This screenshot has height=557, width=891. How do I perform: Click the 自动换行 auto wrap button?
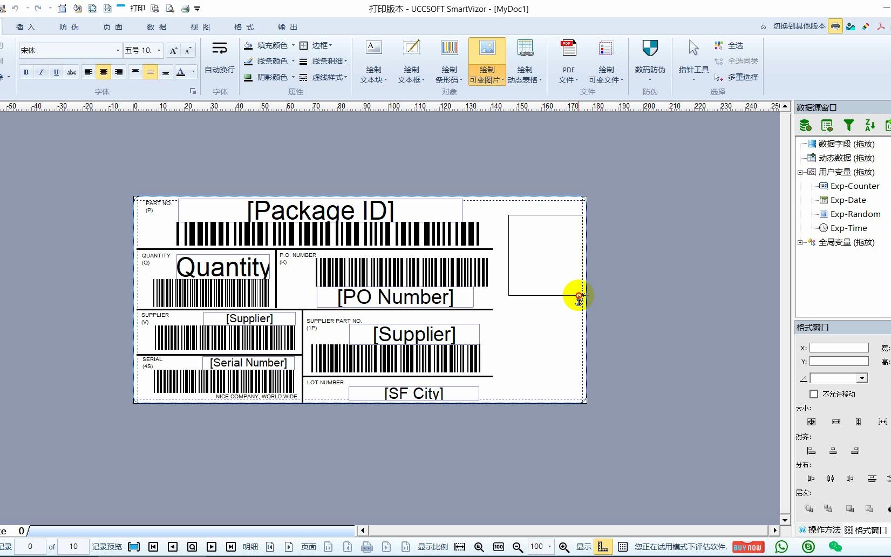[220, 58]
